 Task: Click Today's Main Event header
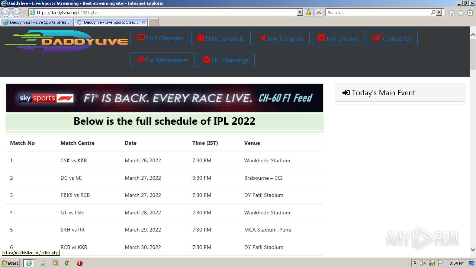tap(399, 93)
